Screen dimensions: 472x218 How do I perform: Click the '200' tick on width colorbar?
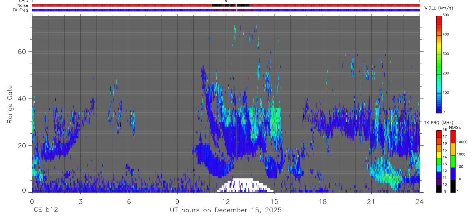[446, 73]
